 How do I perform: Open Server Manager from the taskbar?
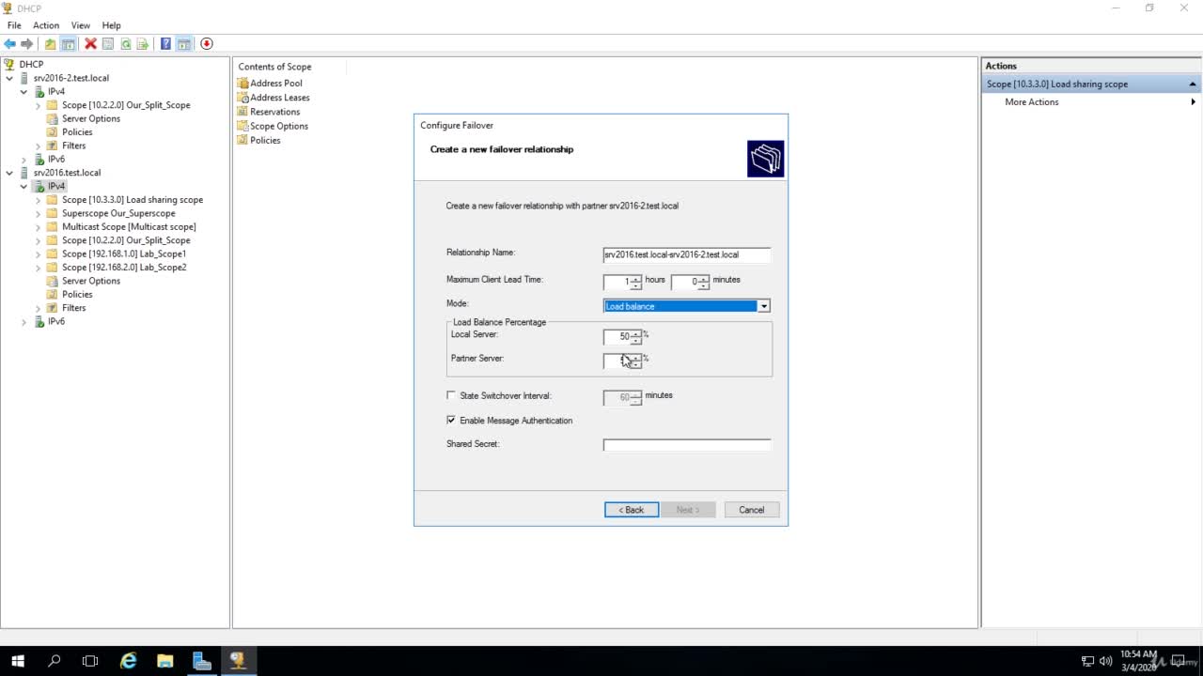(x=202, y=661)
